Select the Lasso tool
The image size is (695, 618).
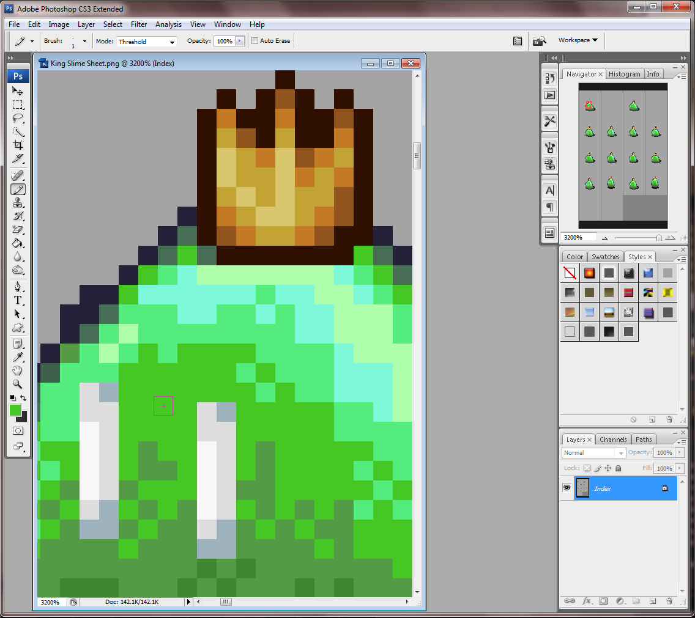click(x=18, y=119)
